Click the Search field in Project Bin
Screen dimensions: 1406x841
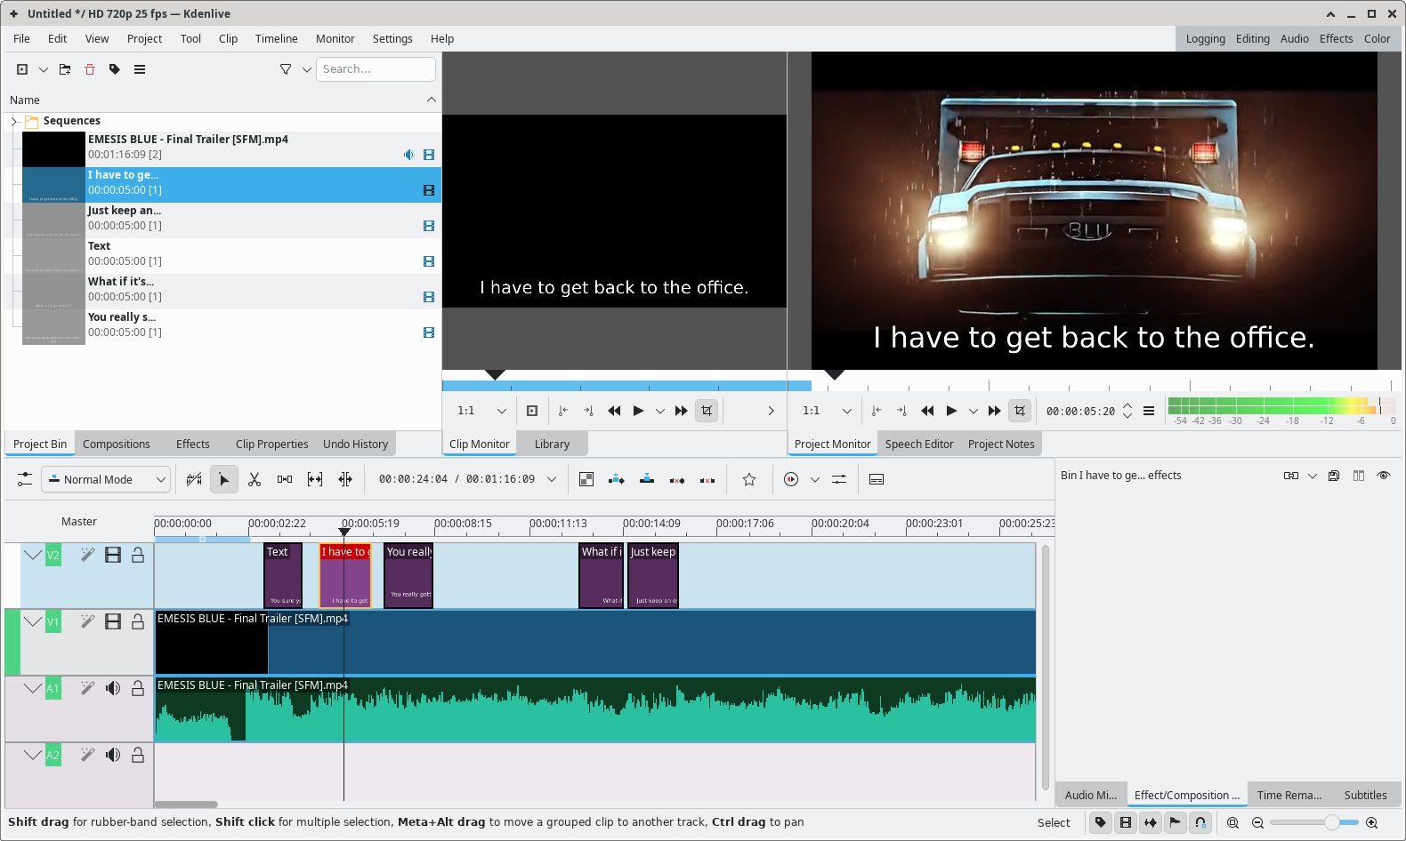coord(376,69)
